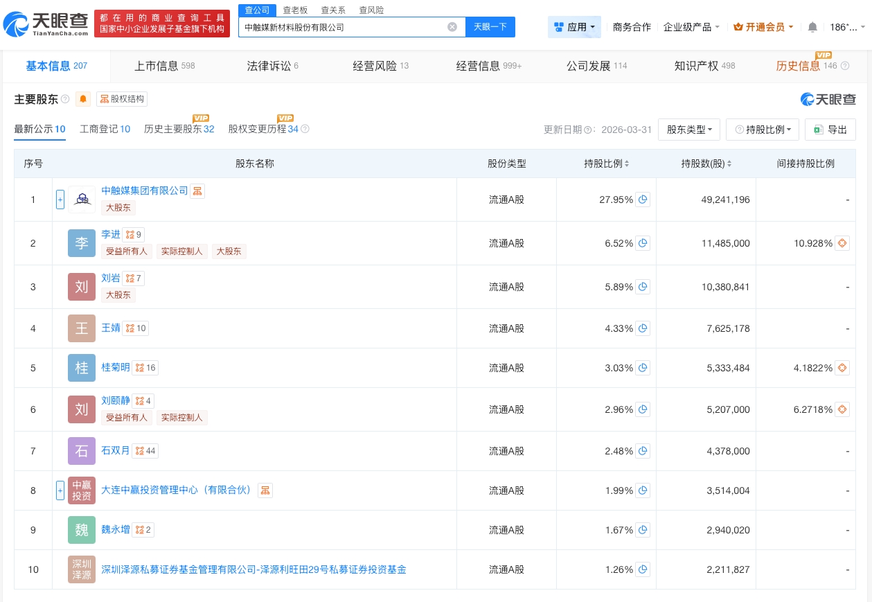Open the 商务合作 link
The width and height of the screenshot is (872, 602).
(632, 27)
